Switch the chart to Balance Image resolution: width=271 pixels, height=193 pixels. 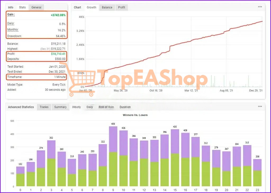pos(107,7)
